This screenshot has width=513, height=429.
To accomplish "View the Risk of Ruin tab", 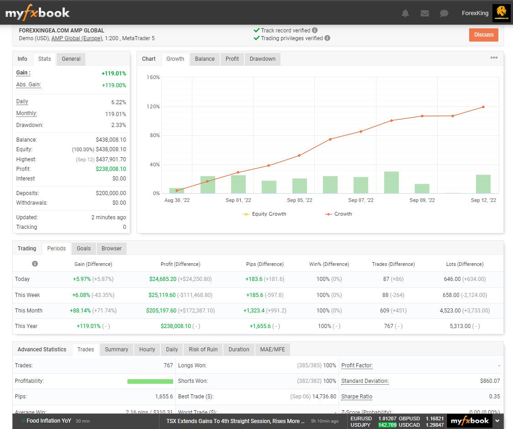I will 203,350.
